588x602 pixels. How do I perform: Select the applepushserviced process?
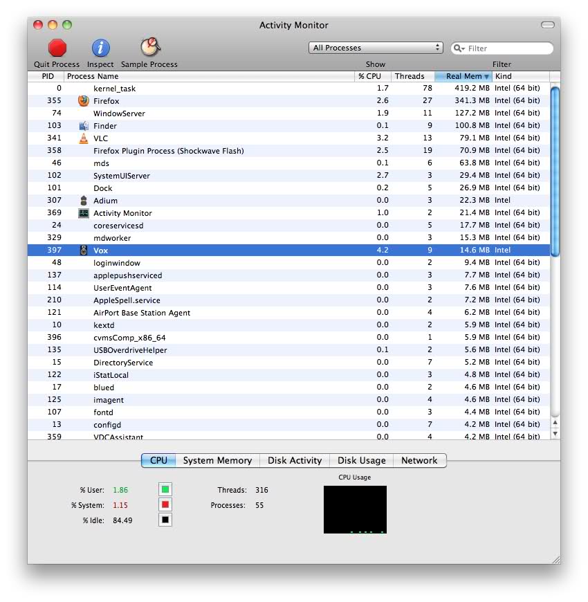tap(288, 275)
